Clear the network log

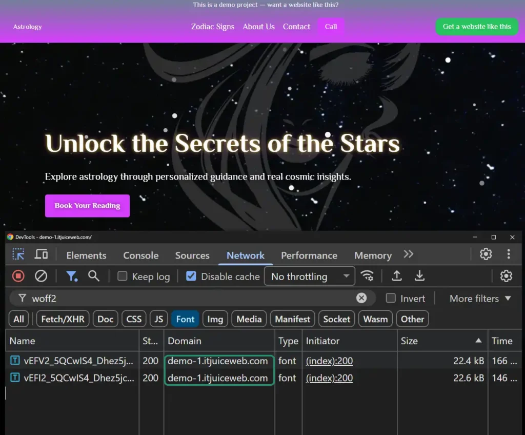click(41, 276)
